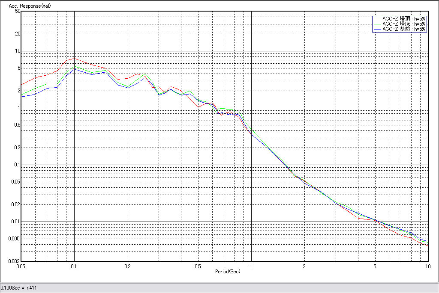Click the red line sample in the legend
Image resolution: width=439 pixels, height=293 pixels.
point(377,19)
